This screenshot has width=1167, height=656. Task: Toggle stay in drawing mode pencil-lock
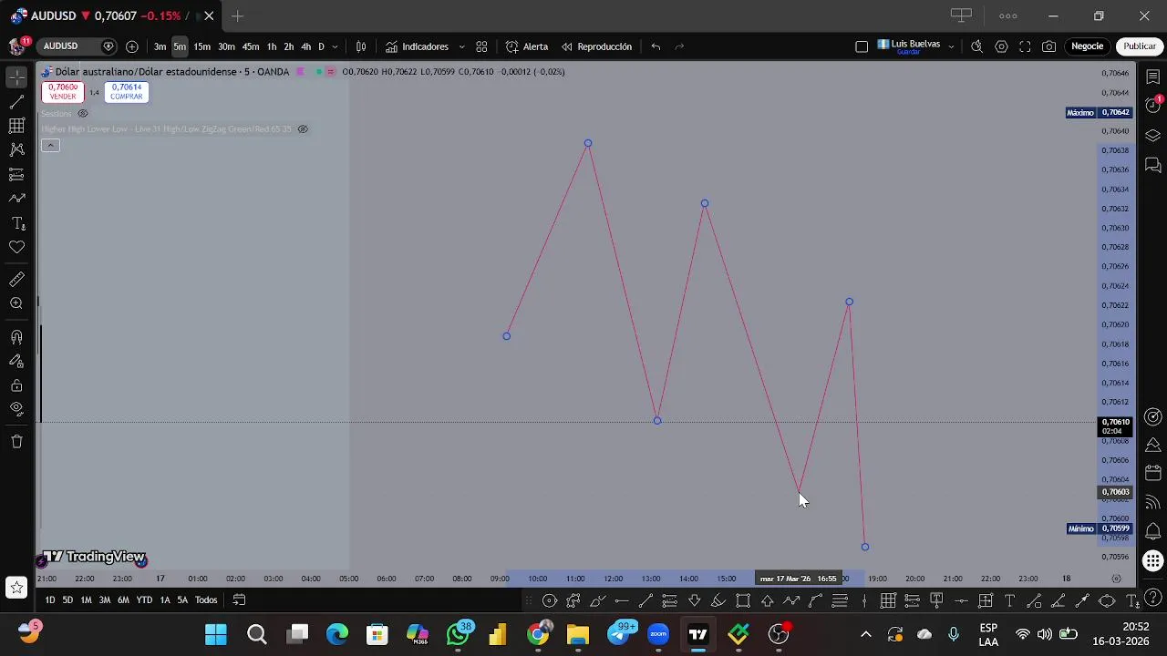coord(16,361)
